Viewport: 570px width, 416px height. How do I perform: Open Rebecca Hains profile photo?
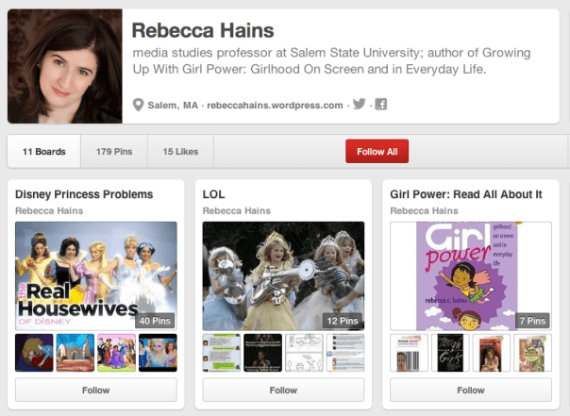click(x=65, y=66)
